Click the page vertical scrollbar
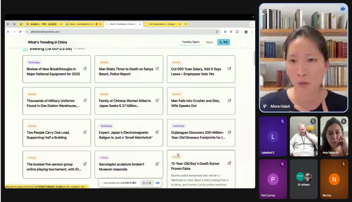 (254, 58)
